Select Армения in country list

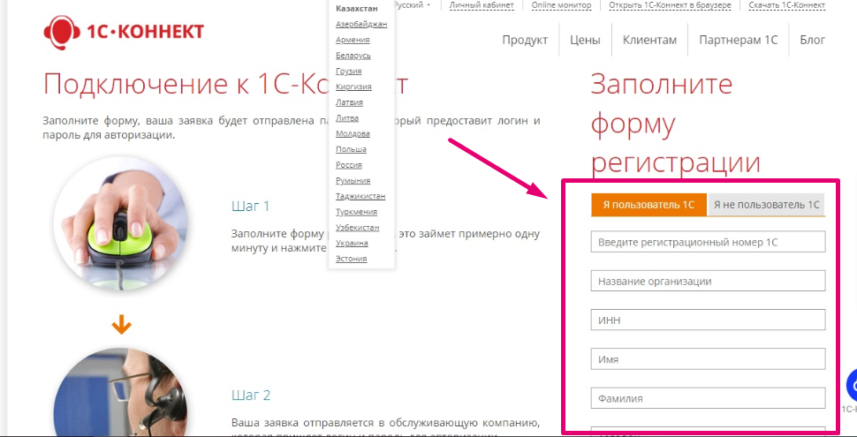coord(353,40)
